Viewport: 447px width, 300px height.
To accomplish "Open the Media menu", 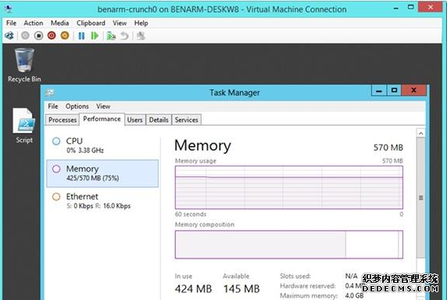I will (59, 23).
